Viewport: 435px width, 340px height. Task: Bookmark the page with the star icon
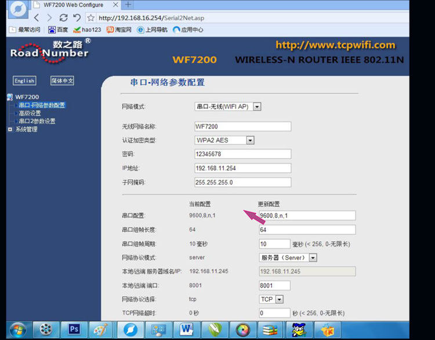tap(90, 18)
